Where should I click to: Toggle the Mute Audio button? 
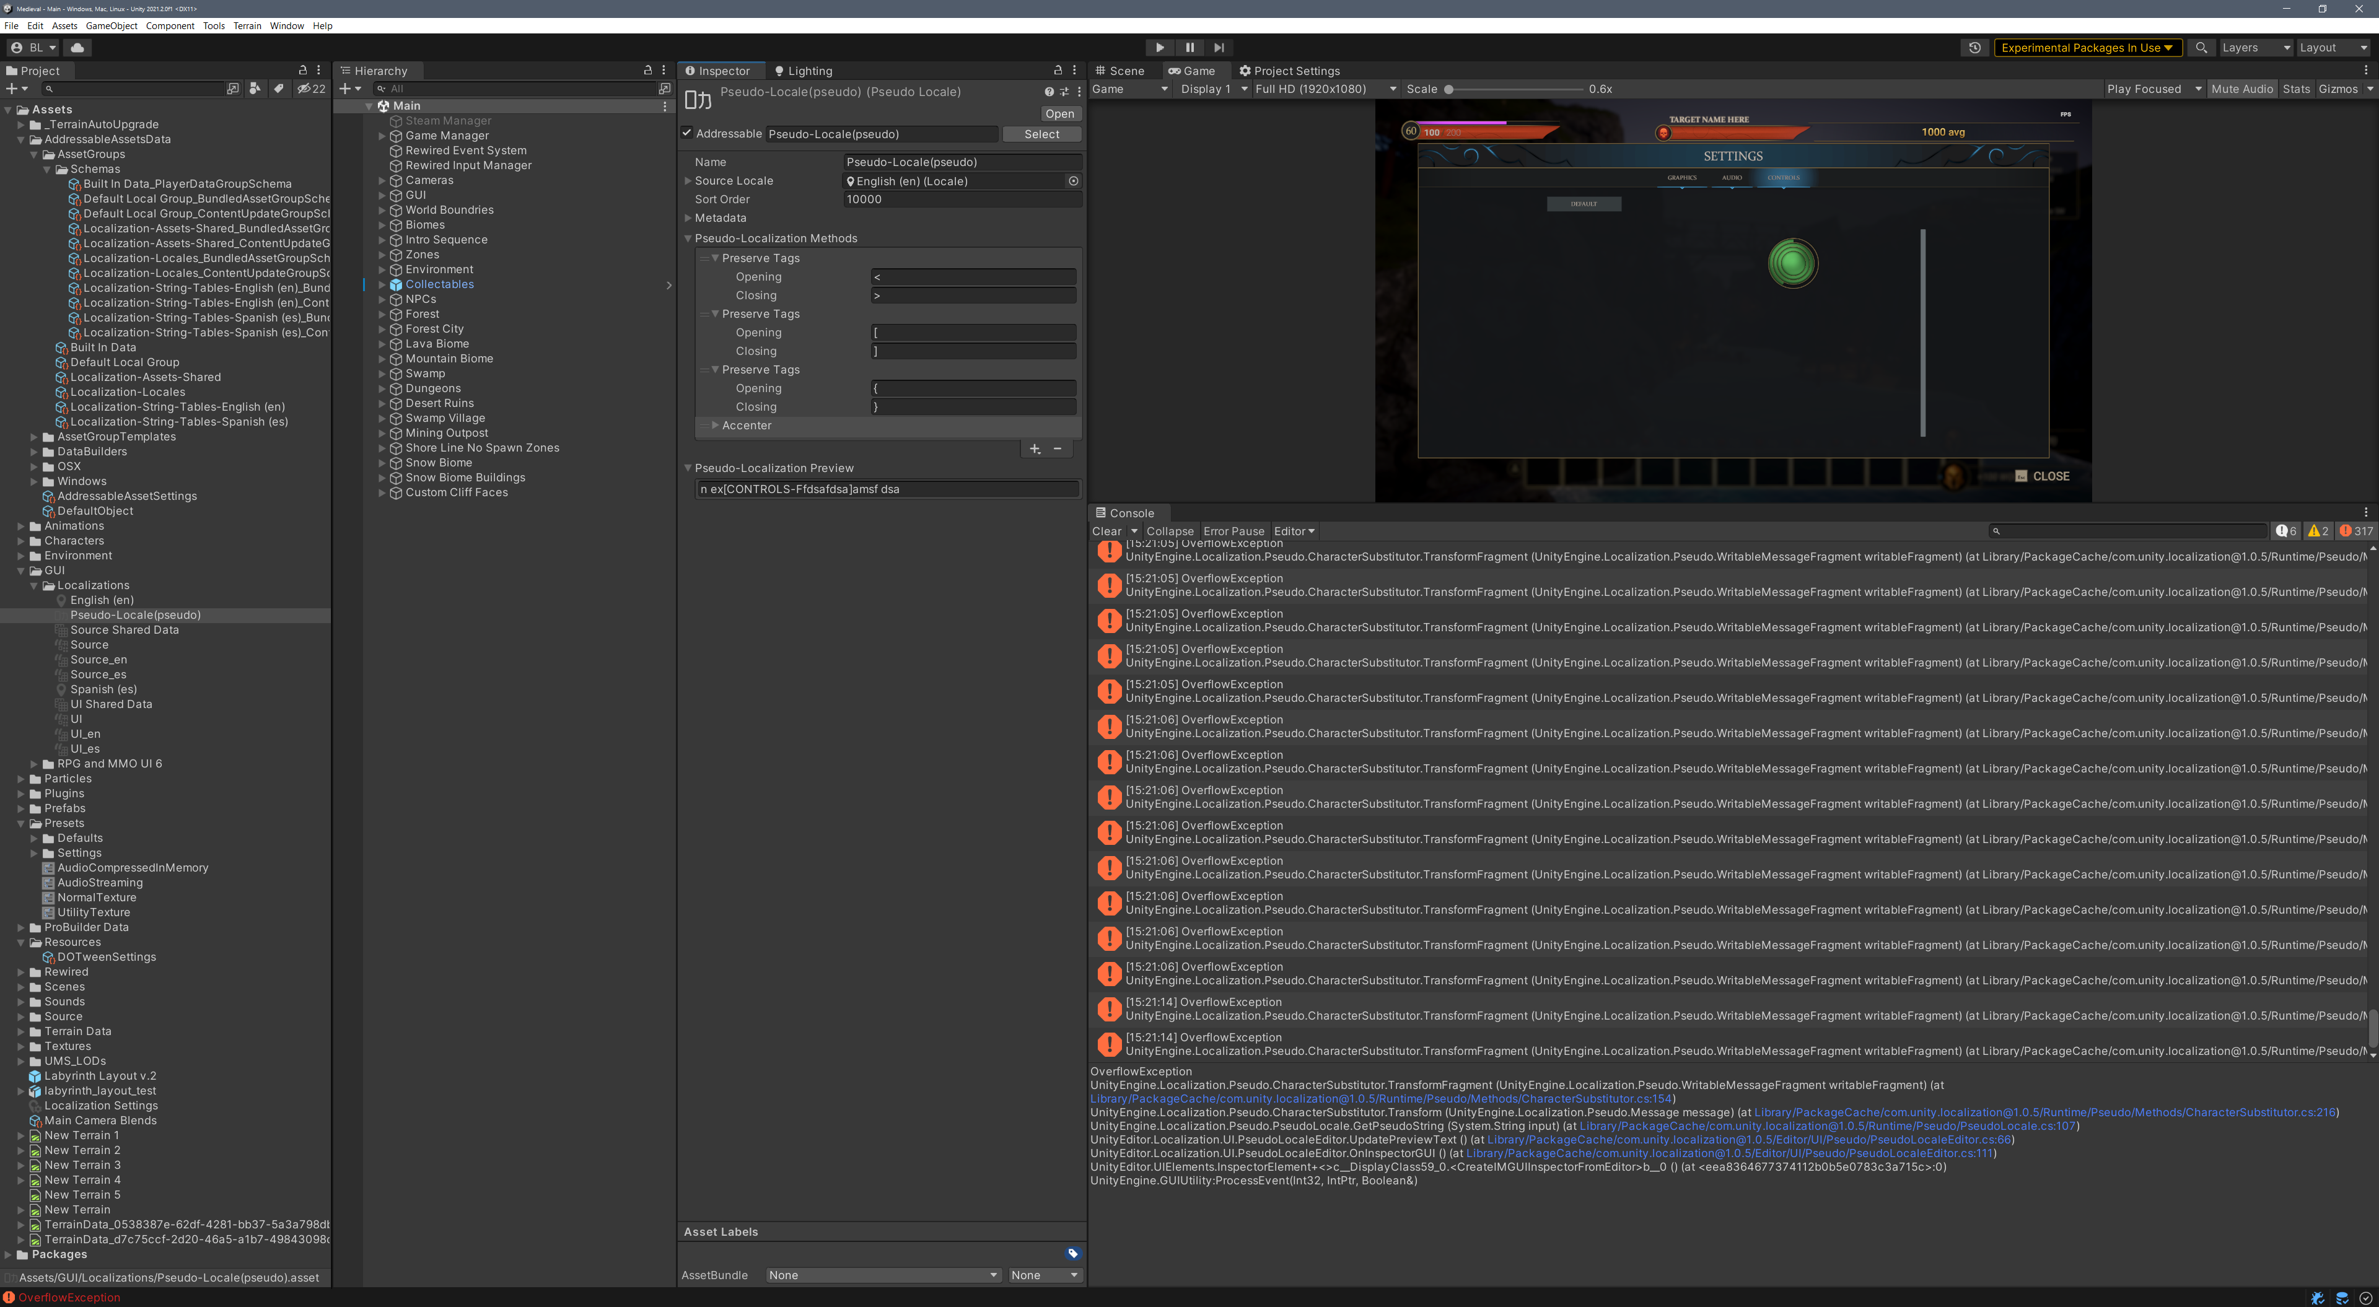click(2241, 89)
